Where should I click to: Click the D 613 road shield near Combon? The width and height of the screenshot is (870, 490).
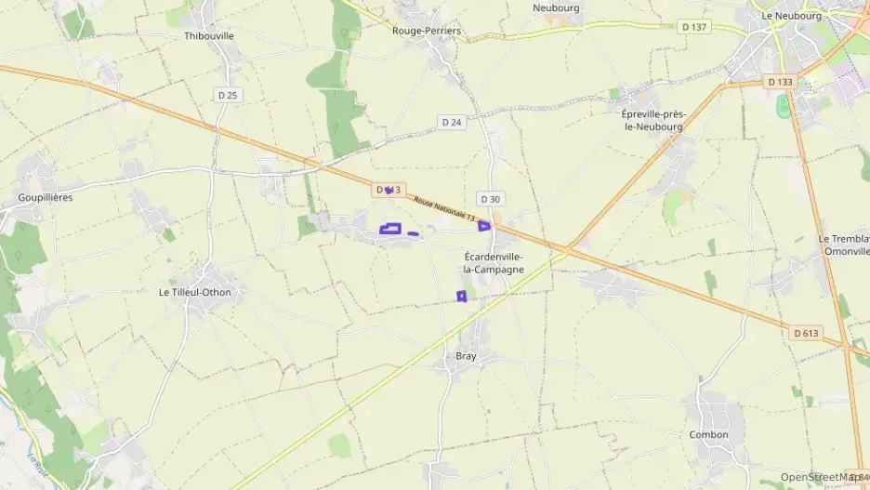click(806, 333)
